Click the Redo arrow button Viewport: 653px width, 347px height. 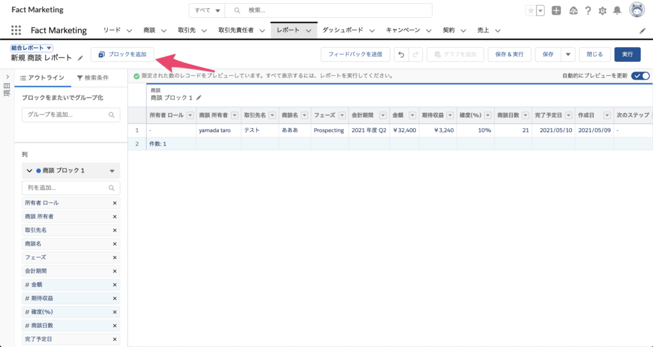[x=415, y=55]
